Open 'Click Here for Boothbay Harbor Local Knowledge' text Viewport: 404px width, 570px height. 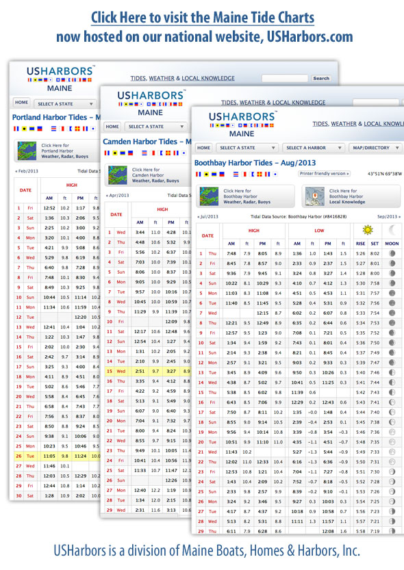point(347,196)
